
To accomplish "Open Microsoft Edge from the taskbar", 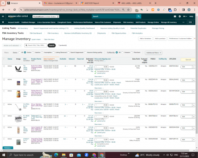I will [56, 155].
